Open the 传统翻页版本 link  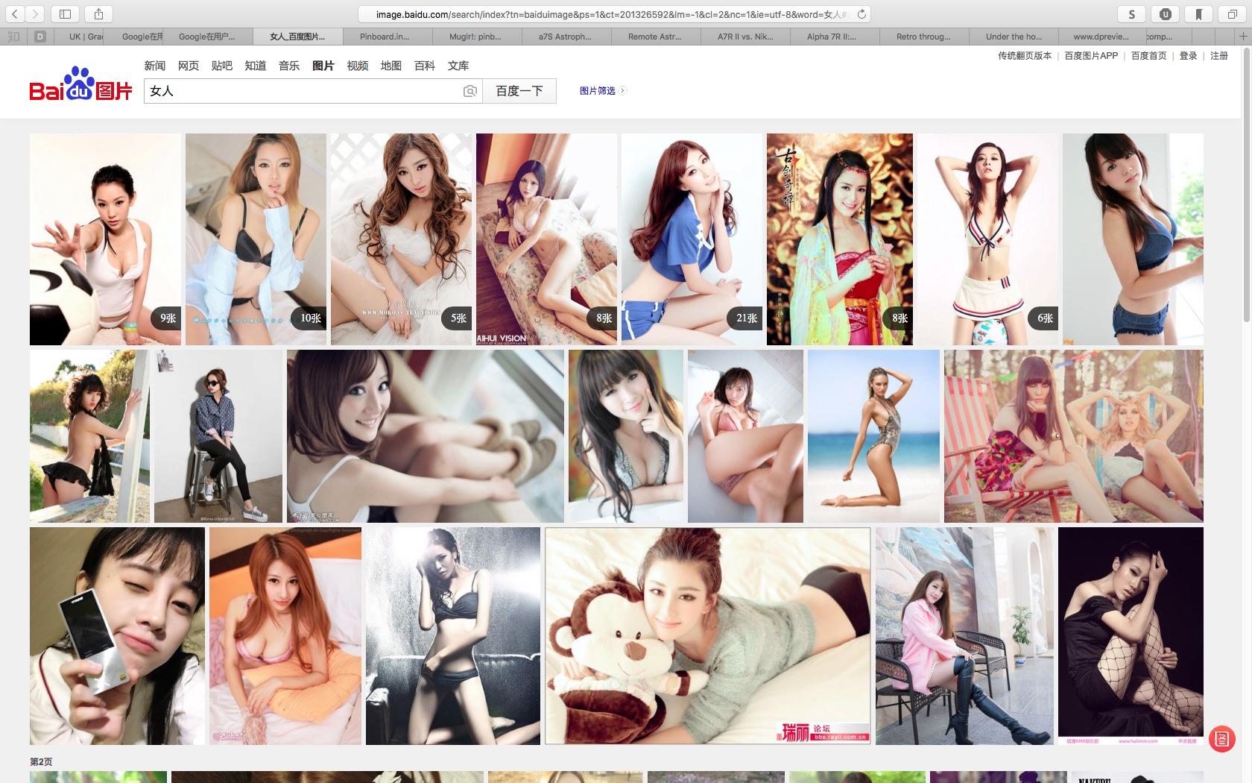pos(1025,56)
